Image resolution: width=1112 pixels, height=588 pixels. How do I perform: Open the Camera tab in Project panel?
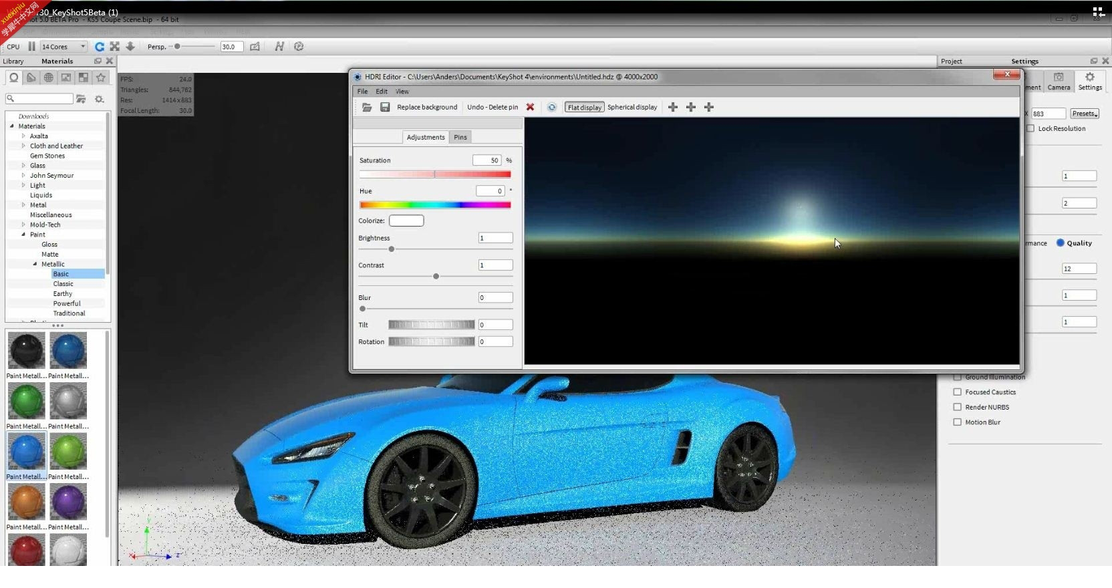(x=1059, y=82)
